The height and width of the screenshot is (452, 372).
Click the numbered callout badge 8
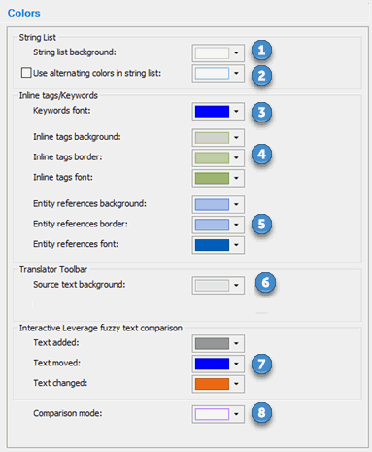[x=261, y=413]
